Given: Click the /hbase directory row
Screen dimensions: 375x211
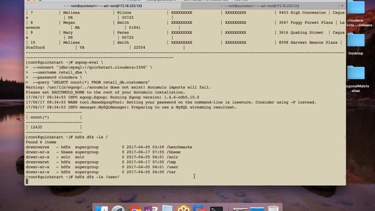Looking at the screenshot, I should tap(103, 152).
